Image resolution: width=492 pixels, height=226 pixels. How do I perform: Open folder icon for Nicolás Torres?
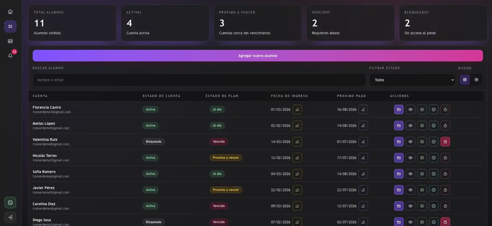(x=399, y=158)
